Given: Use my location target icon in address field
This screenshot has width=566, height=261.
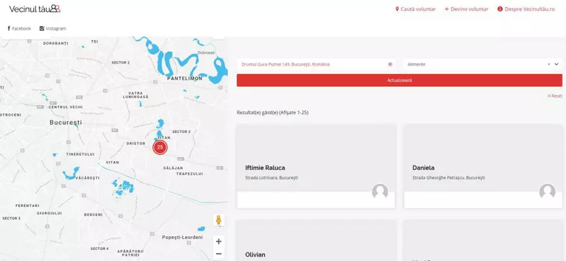Looking at the screenshot, I should 390,64.
